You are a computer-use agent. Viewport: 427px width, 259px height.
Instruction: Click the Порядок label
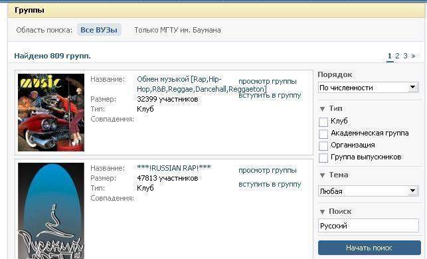[335, 74]
